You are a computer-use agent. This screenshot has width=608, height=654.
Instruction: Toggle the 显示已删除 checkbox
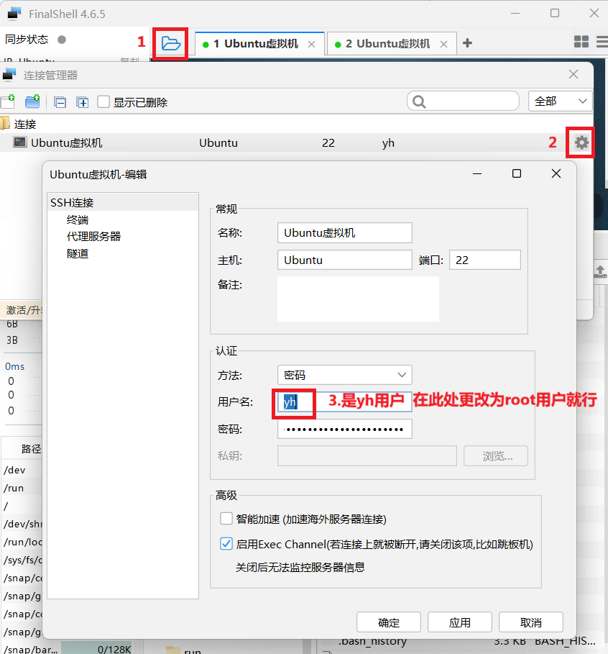(103, 101)
